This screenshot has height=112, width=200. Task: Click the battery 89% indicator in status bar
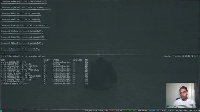coord(142,111)
